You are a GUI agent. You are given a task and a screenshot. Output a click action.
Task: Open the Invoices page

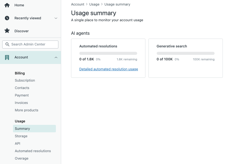(x=21, y=103)
